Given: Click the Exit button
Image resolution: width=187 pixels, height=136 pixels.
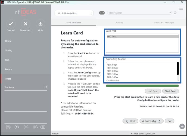Looking at the screenshot, I should click(170, 121).
